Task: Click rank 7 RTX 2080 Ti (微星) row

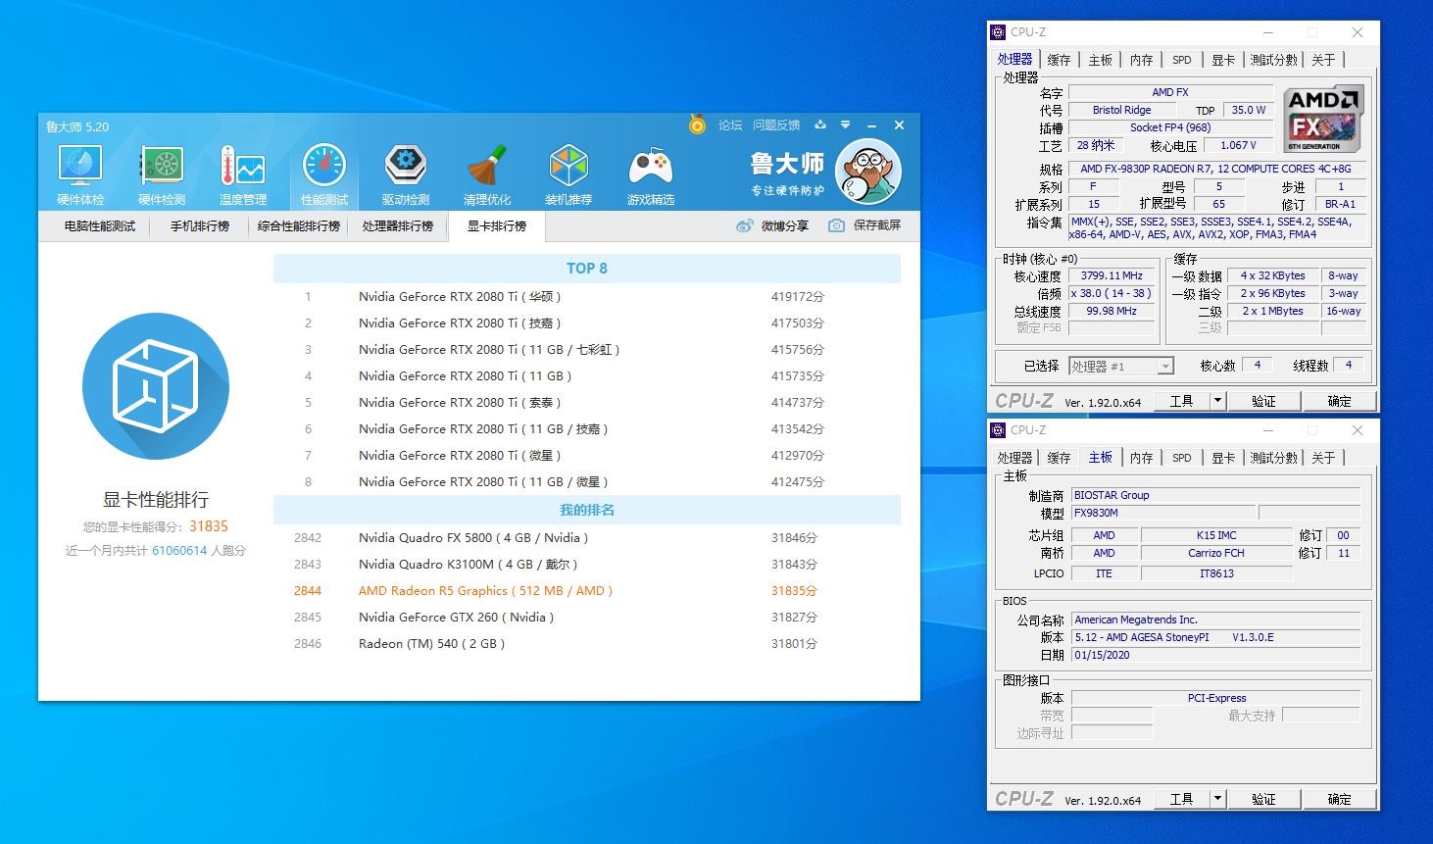Action: 586,455
